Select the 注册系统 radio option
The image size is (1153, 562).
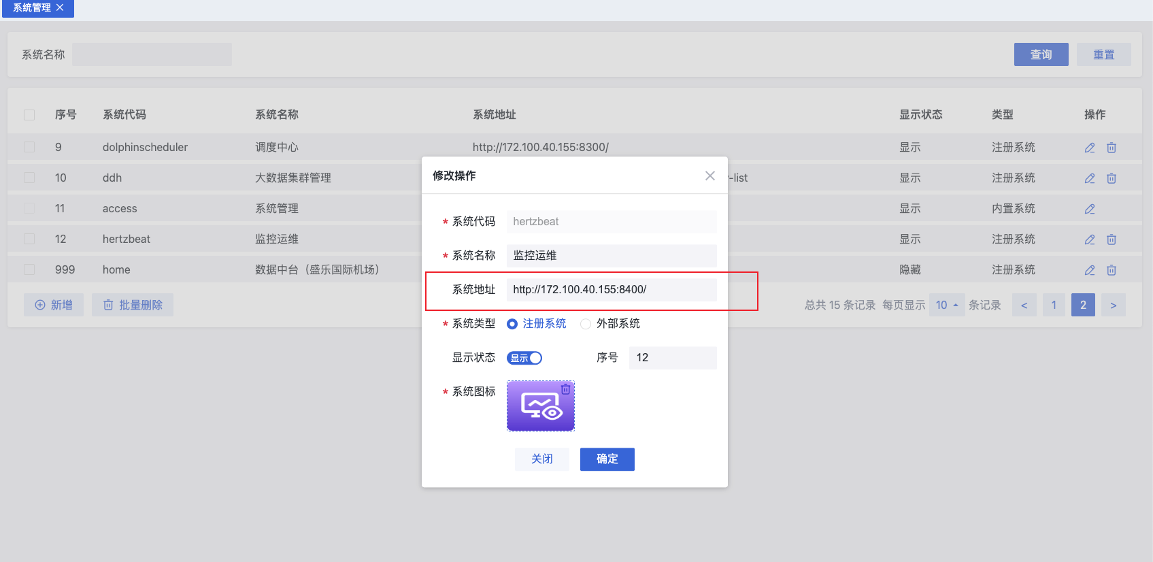pyautogui.click(x=512, y=324)
